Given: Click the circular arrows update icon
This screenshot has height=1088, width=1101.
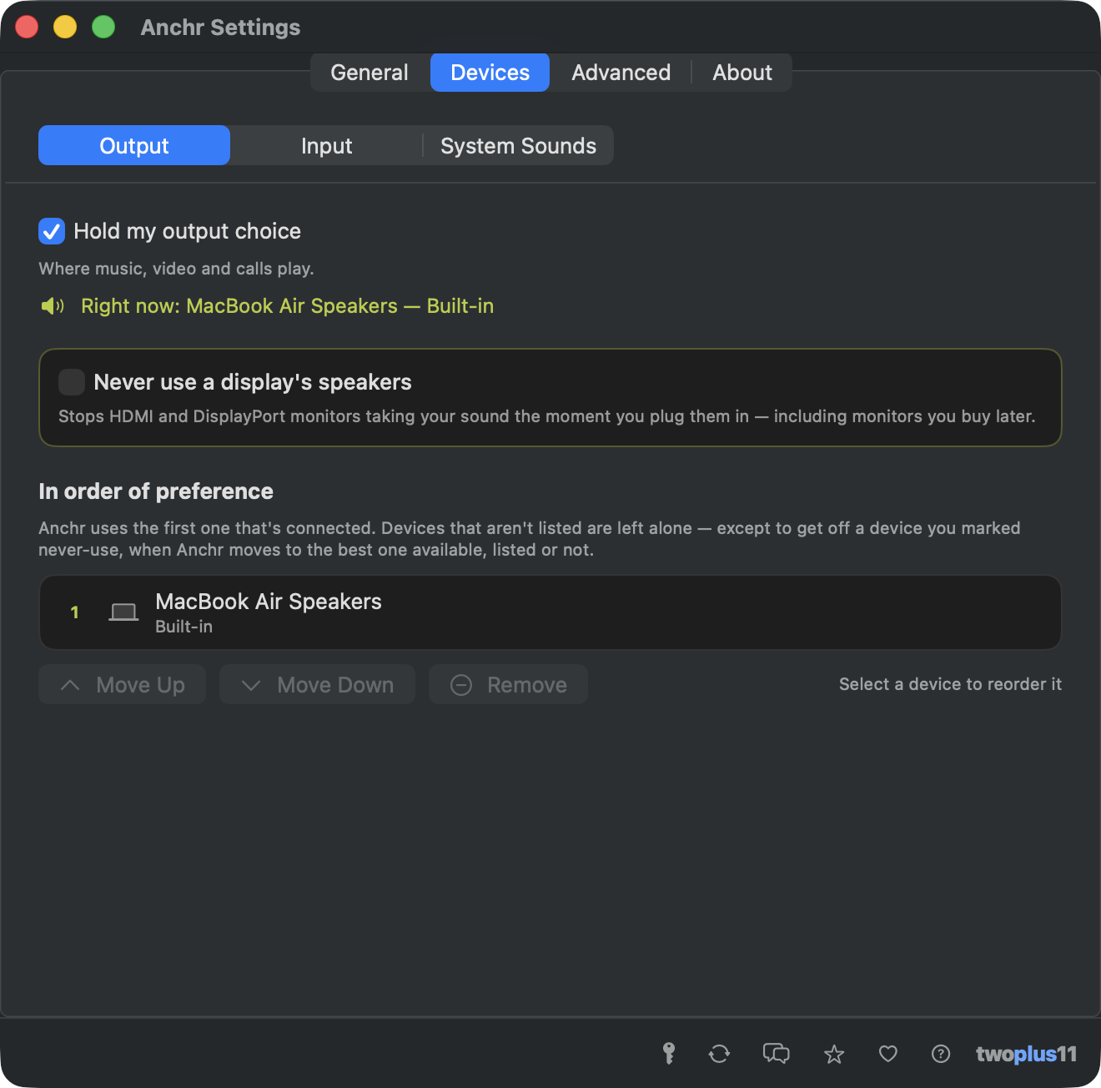Looking at the screenshot, I should pos(719,1054).
